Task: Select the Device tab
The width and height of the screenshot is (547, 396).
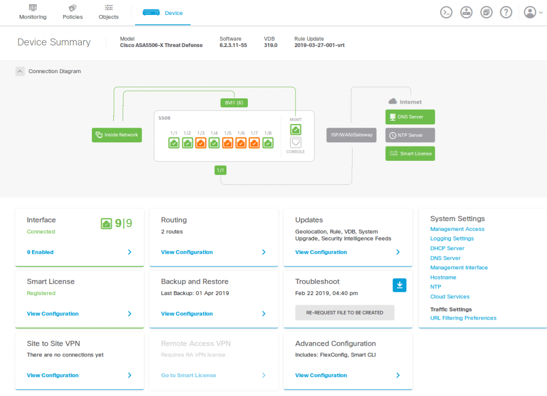Action: click(163, 13)
